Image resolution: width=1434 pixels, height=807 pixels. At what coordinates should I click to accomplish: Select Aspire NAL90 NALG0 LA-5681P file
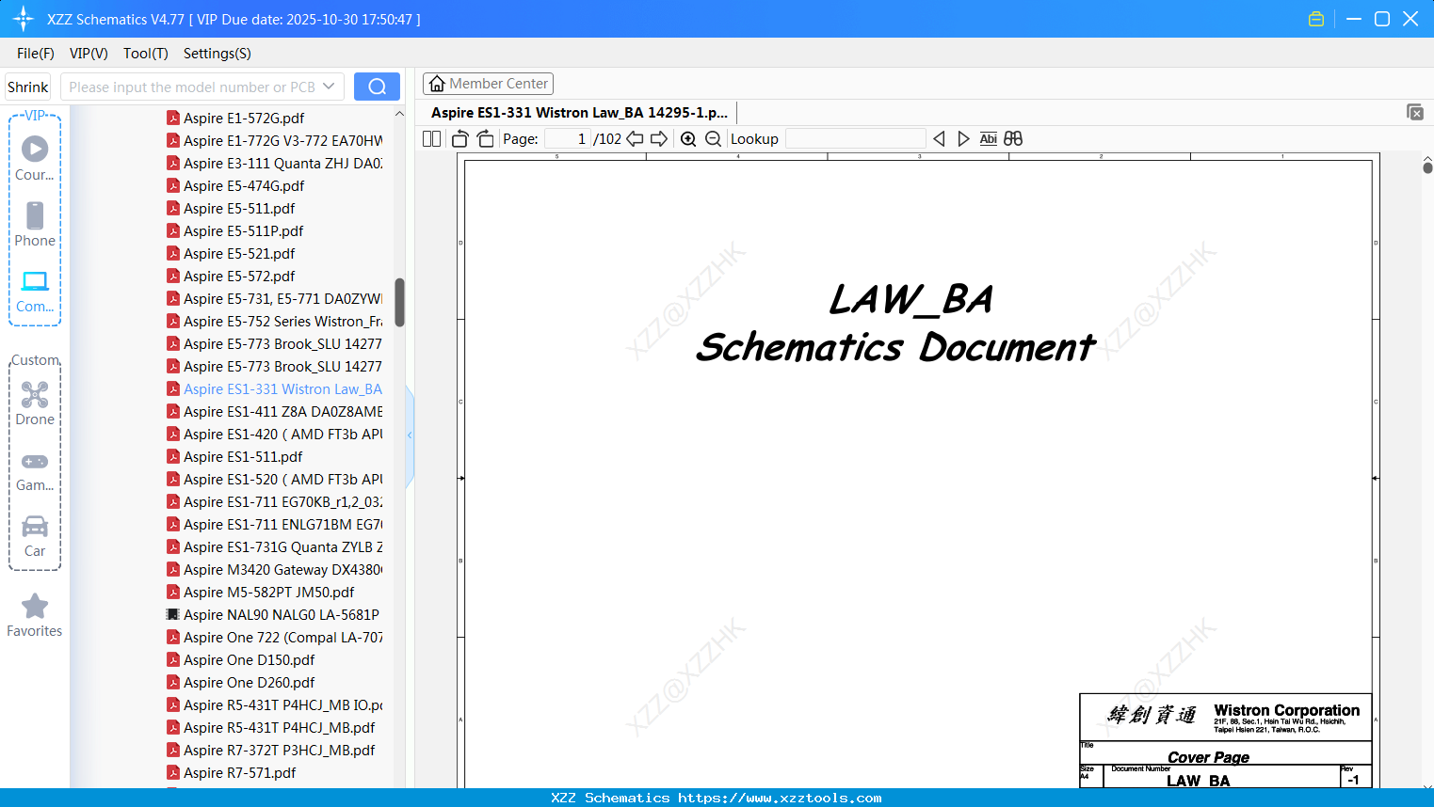273,614
